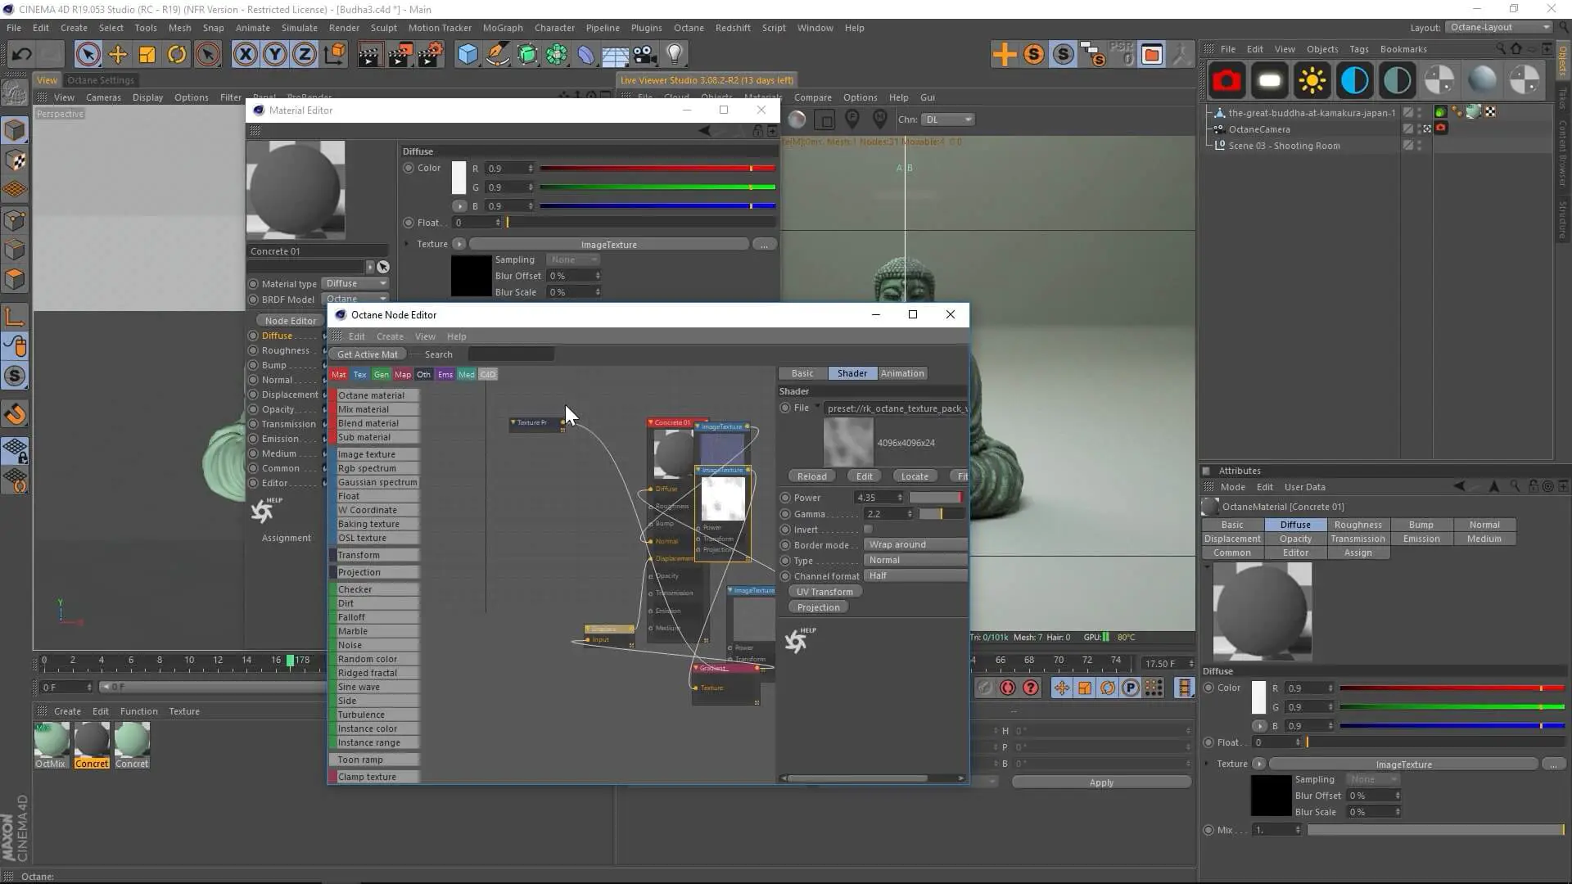Toggle the Invert checkbox in Shader panel
The image size is (1572, 884).
868,530
